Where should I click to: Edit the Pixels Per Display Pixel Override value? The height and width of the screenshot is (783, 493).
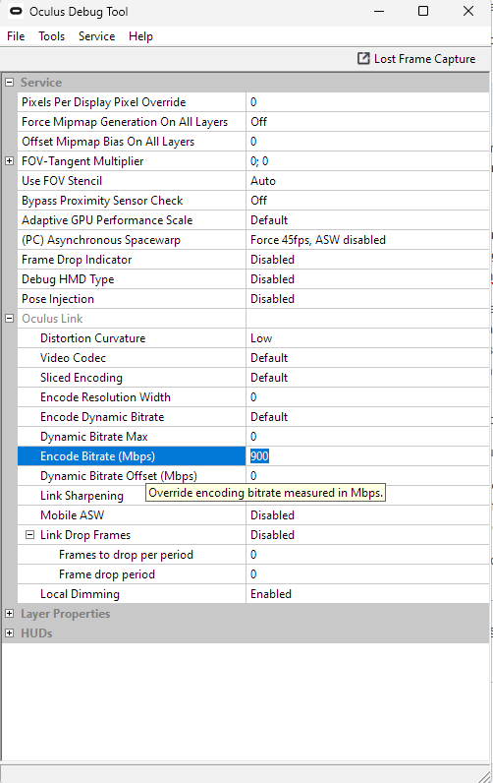tap(367, 102)
